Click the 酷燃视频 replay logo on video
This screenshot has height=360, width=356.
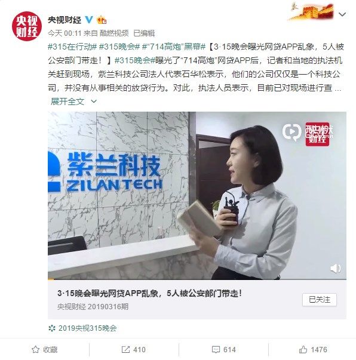291,132
